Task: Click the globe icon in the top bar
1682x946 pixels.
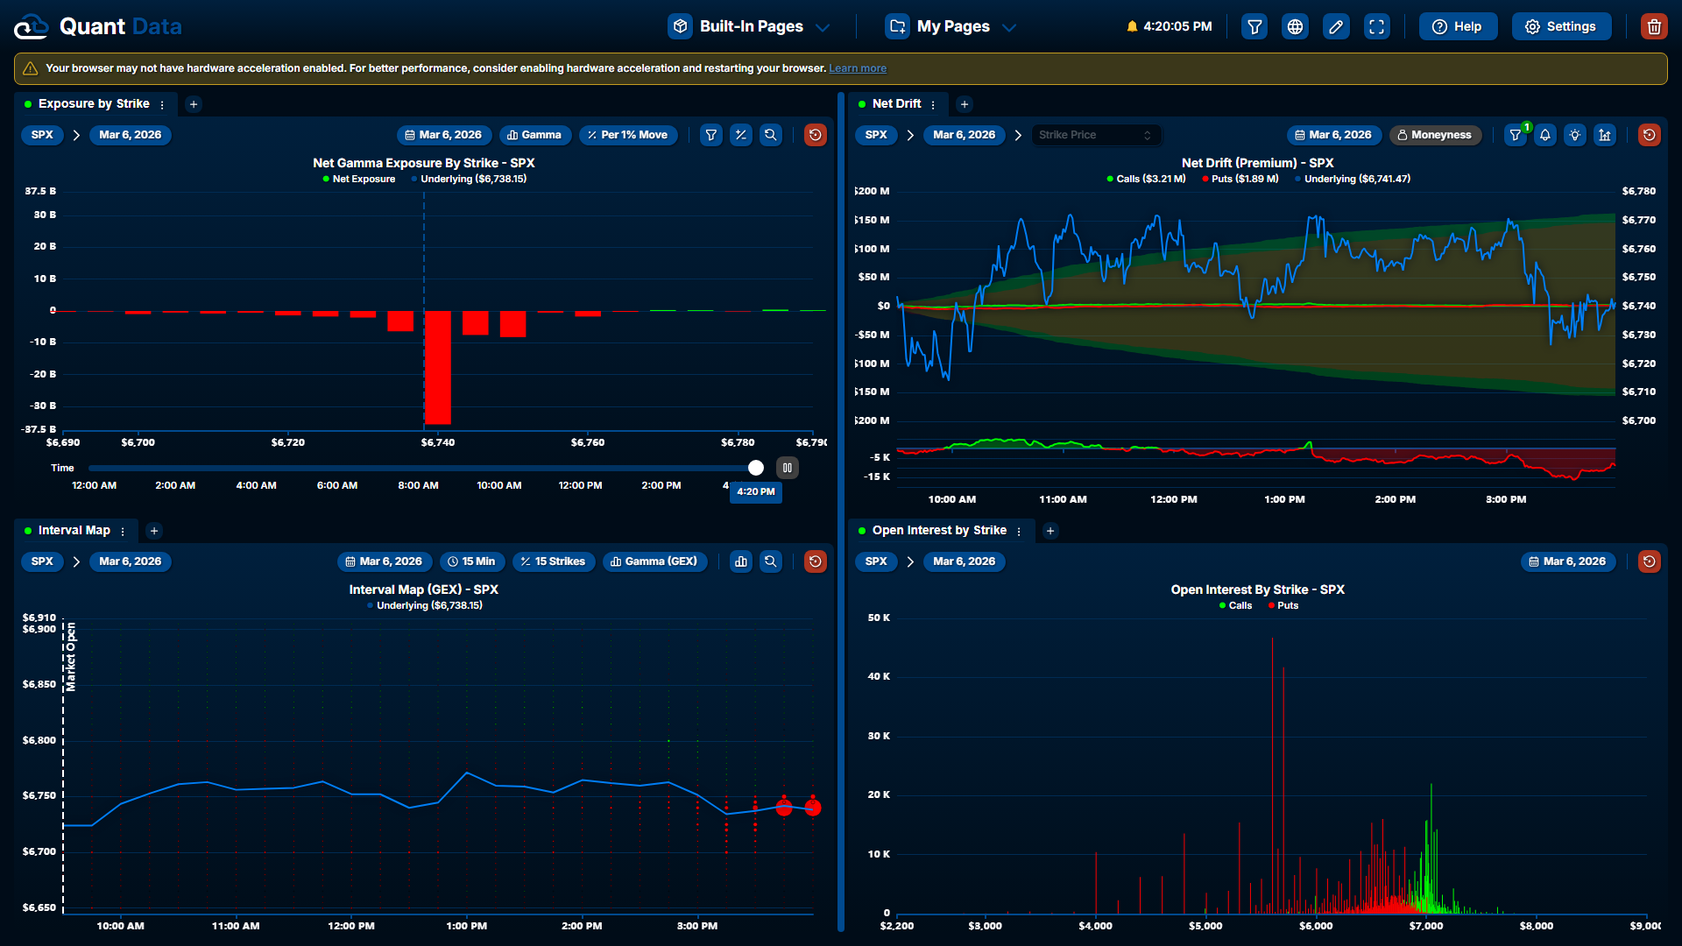Action: click(1295, 26)
